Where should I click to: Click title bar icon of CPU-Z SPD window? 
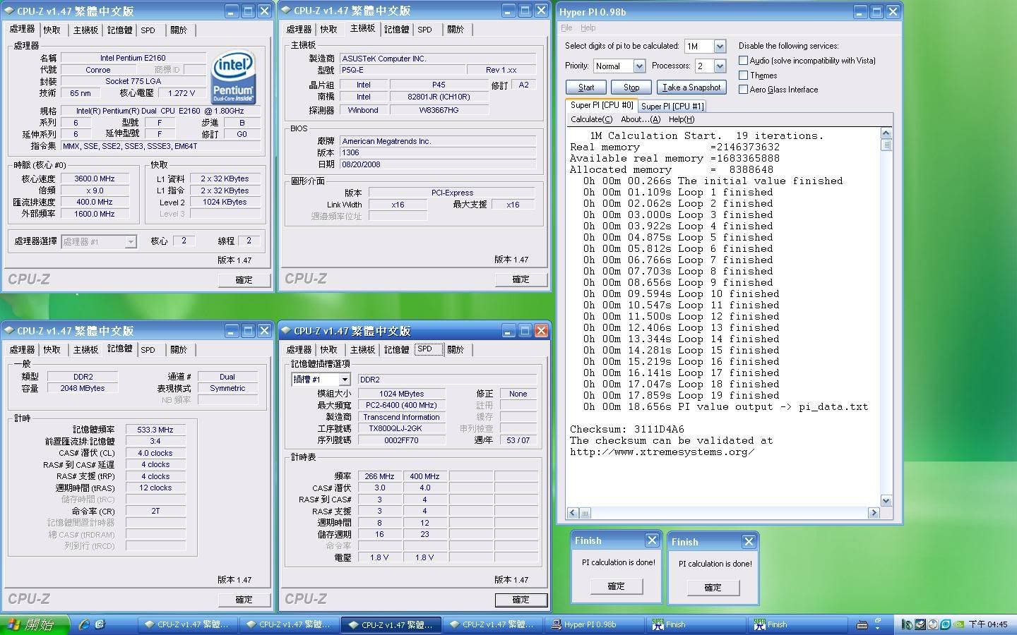[286, 330]
